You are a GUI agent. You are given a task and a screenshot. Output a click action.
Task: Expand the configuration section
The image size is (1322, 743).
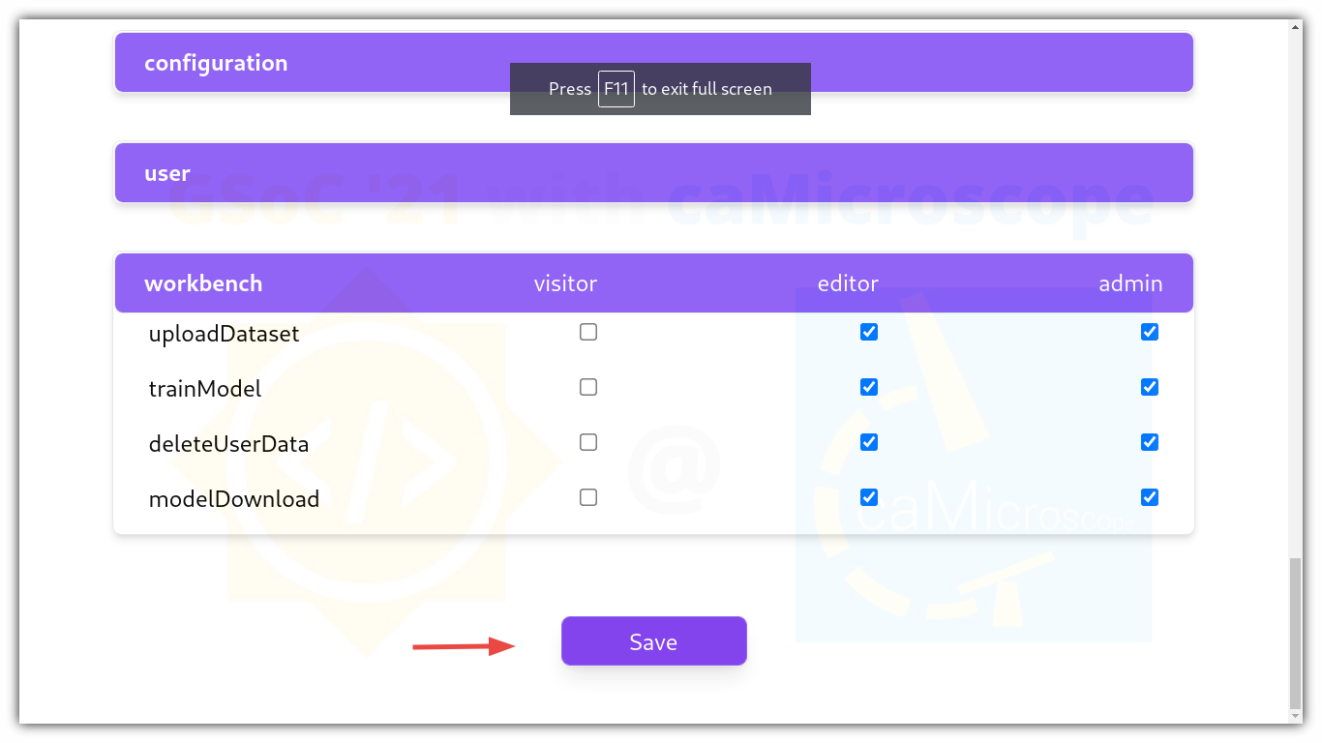tap(653, 63)
